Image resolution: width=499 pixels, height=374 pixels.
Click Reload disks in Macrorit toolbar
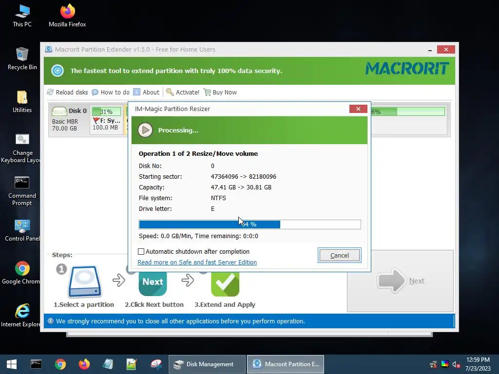pyautogui.click(x=67, y=92)
